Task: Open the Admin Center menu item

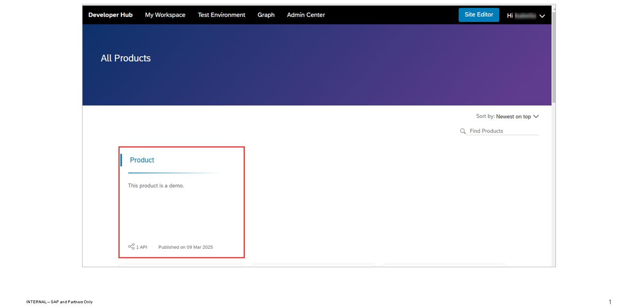Action: point(306,15)
